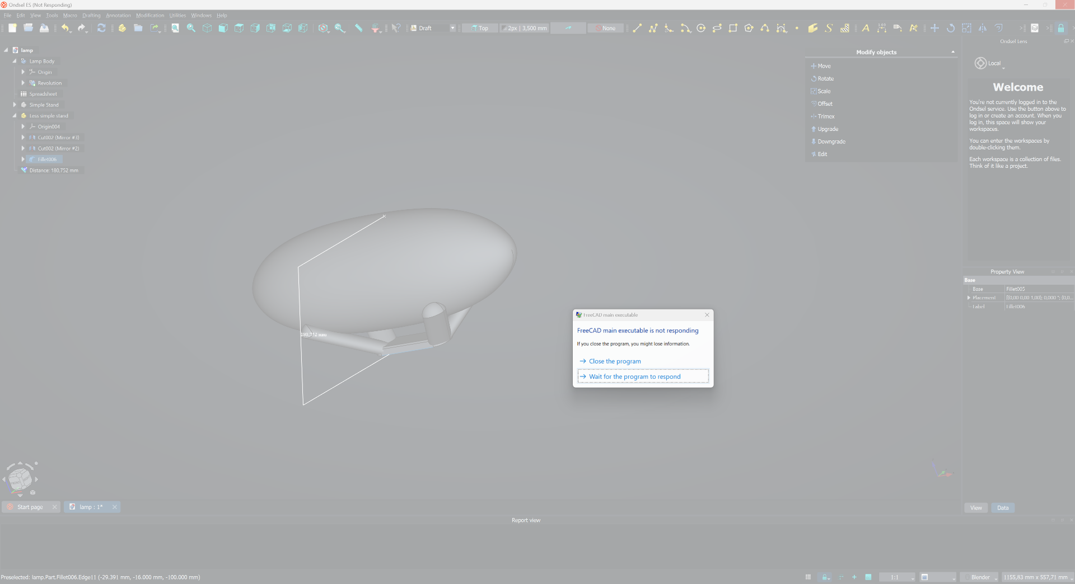Select the Draft Rectangle tool
The width and height of the screenshot is (1075, 584).
click(733, 28)
